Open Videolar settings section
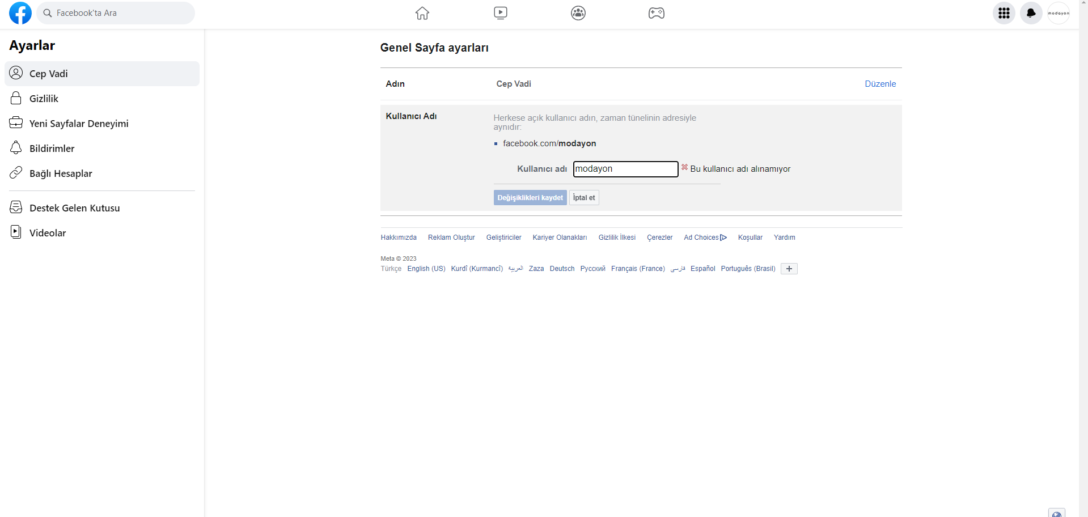This screenshot has width=1088, height=517. click(48, 232)
